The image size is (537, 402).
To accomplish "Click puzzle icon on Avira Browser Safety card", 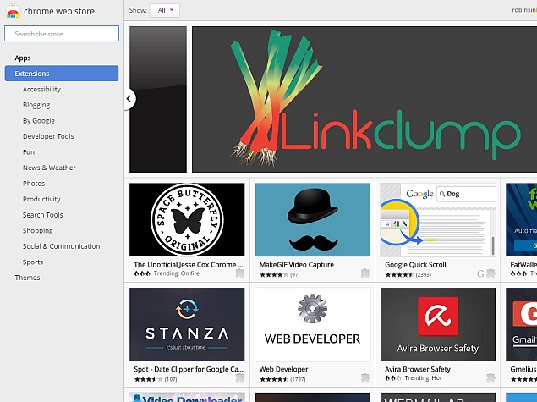I will (x=491, y=377).
